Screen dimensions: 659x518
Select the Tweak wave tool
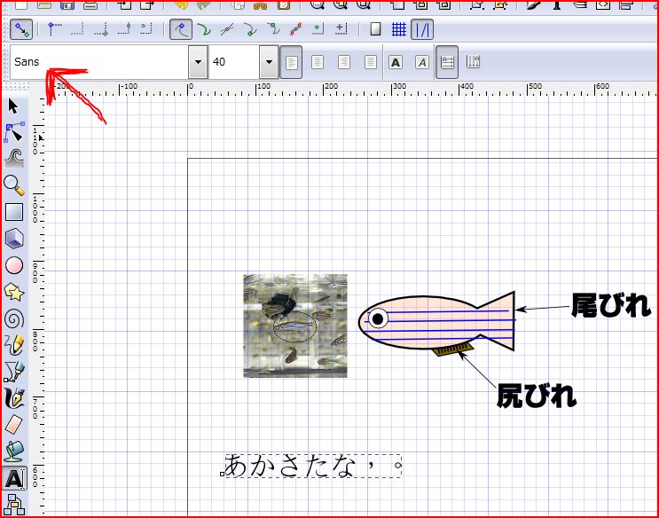click(14, 159)
